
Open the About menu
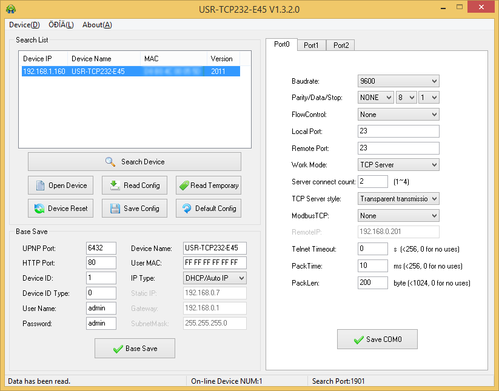(x=97, y=25)
